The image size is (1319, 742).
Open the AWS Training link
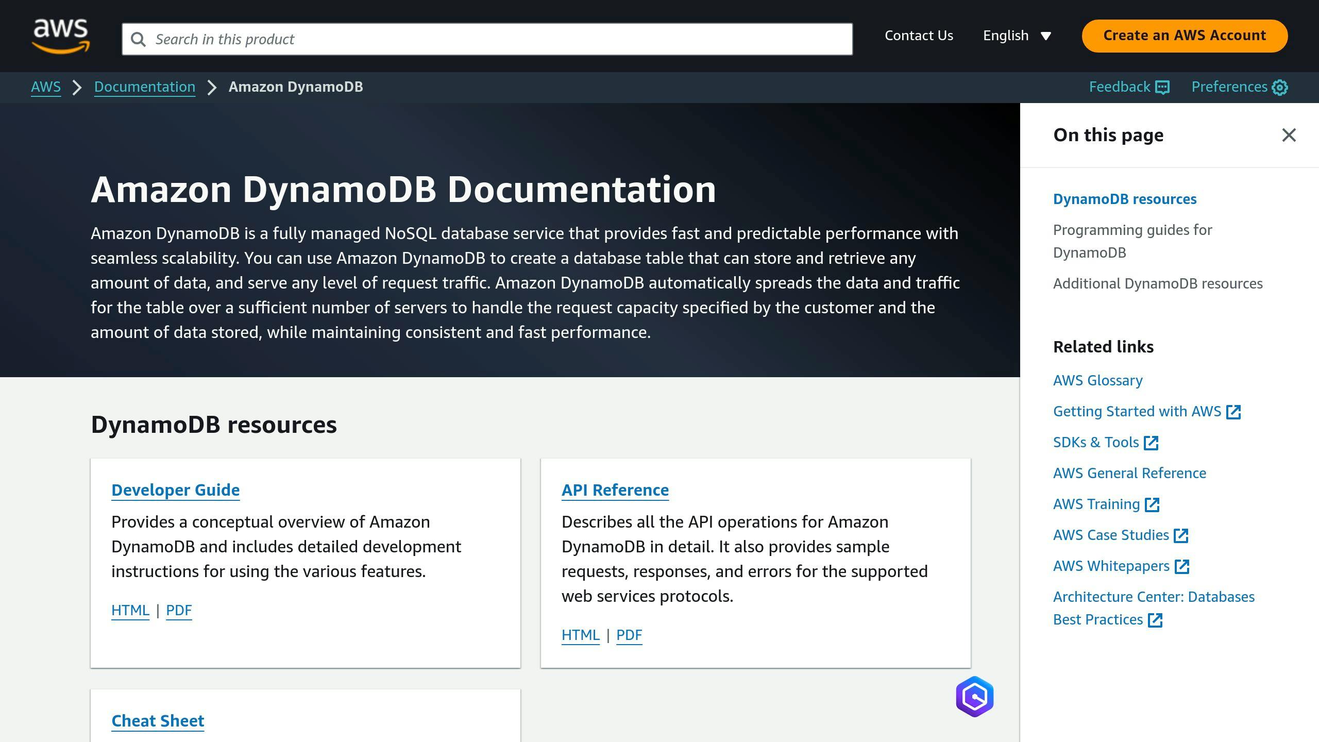coord(1096,504)
